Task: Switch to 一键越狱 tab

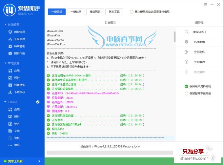Action: (76, 12)
